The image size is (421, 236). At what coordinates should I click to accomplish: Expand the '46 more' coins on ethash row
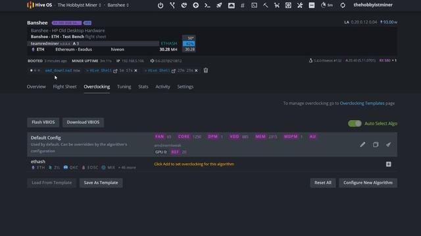tap(127, 168)
